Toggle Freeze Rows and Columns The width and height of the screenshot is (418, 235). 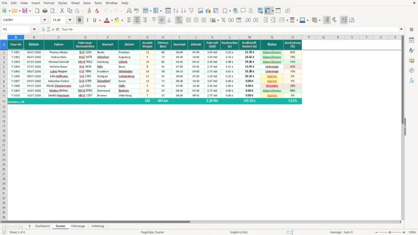tap(267, 11)
